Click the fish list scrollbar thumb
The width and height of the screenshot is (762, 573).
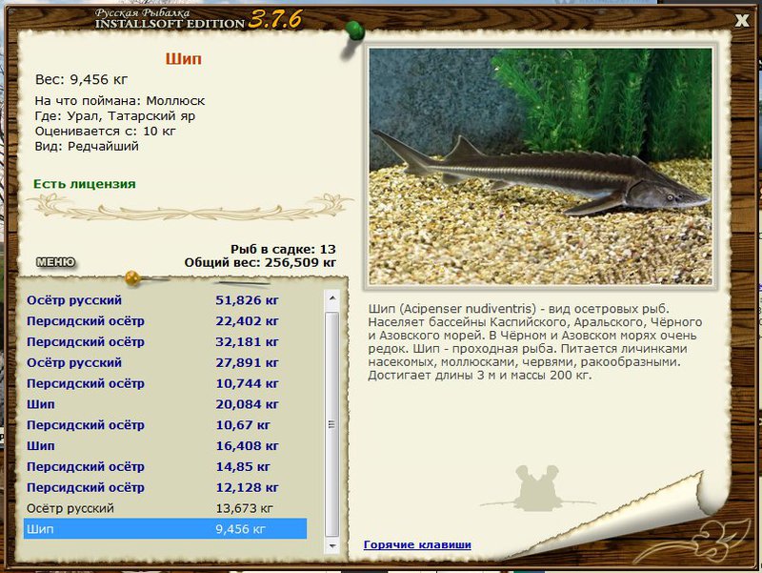pos(332,424)
